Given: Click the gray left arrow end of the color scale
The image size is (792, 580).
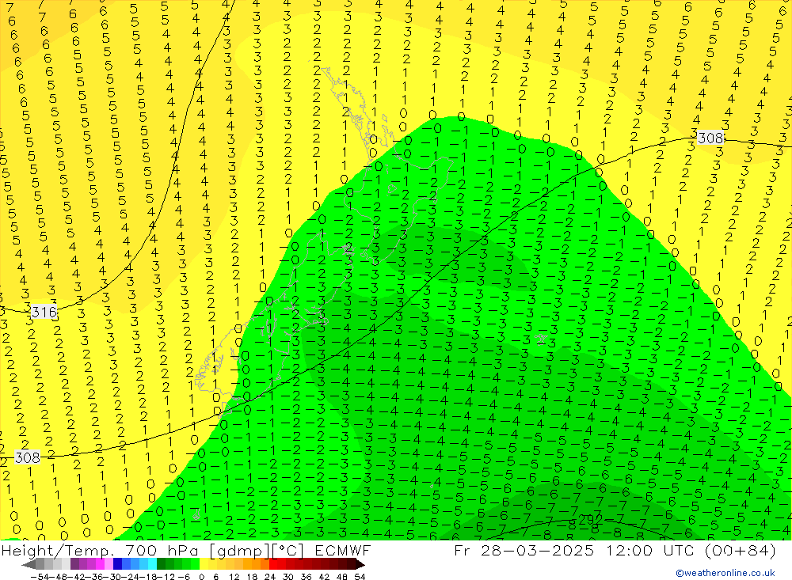Looking at the screenshot, I should [29, 564].
